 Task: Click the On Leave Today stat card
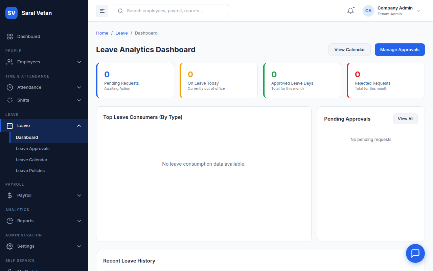click(219, 81)
